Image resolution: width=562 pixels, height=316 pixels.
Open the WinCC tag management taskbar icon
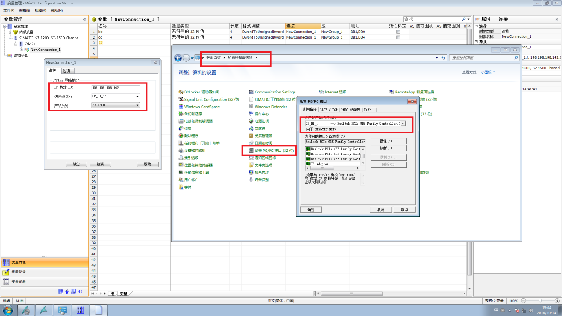tap(80, 310)
